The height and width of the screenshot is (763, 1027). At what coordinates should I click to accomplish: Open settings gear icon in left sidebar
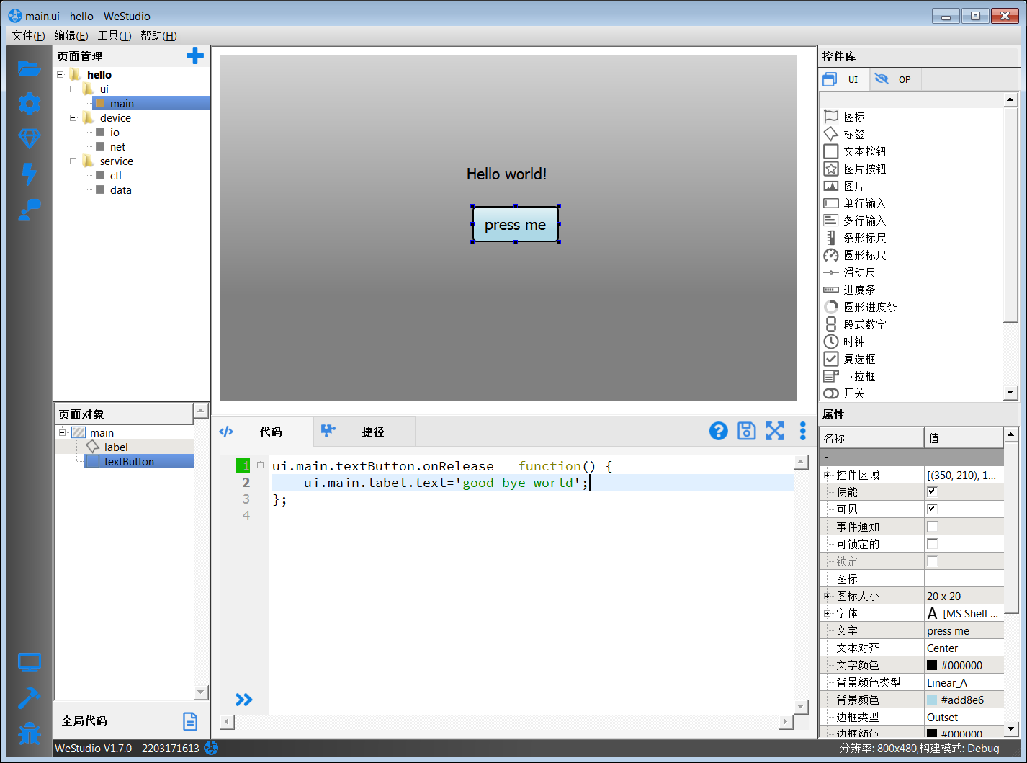29,104
